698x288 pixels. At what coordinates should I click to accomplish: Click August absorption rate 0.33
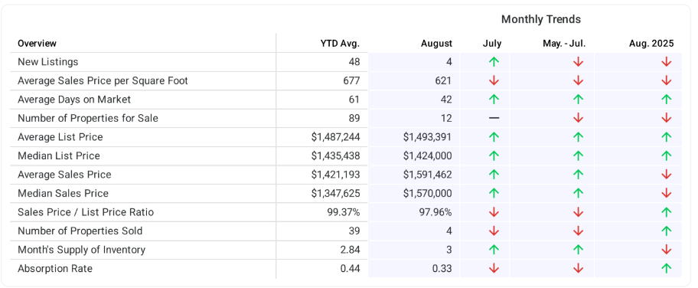click(x=442, y=268)
